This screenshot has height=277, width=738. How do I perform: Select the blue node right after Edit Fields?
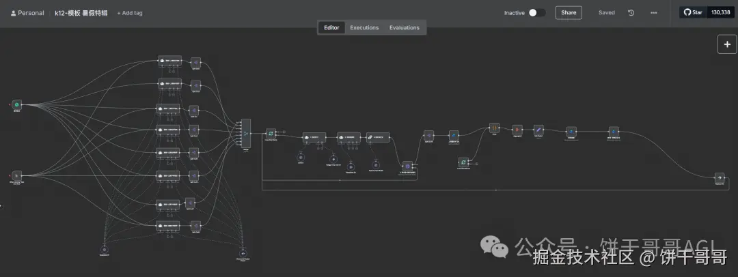coord(571,132)
